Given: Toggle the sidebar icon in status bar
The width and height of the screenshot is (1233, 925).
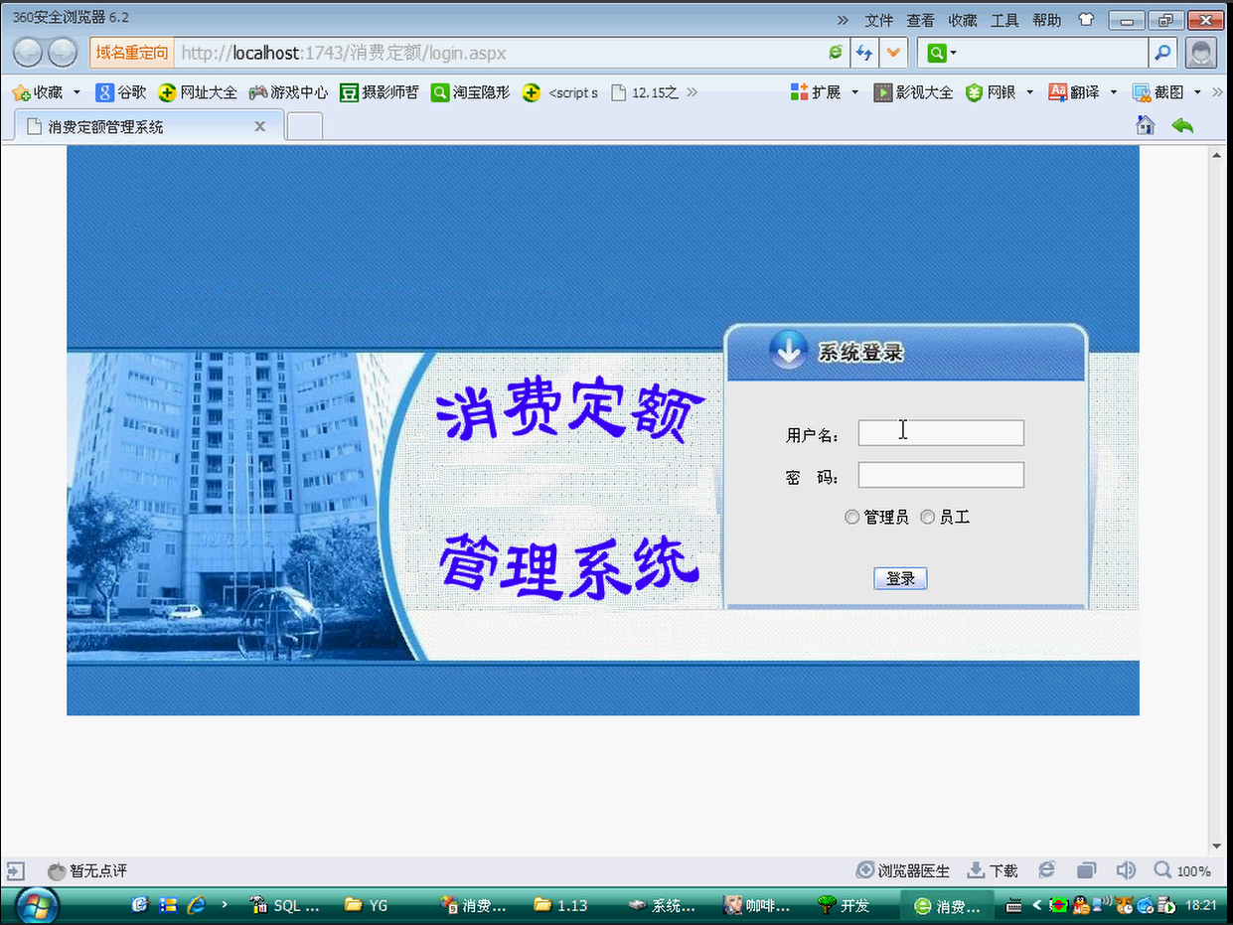Looking at the screenshot, I should 15,870.
